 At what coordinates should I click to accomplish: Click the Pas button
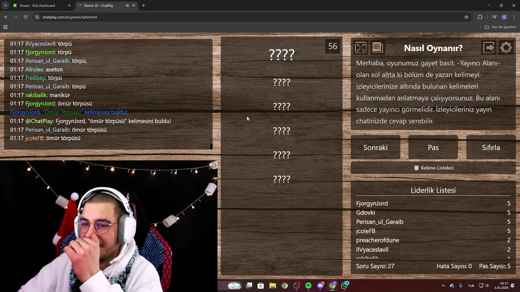[x=433, y=148]
